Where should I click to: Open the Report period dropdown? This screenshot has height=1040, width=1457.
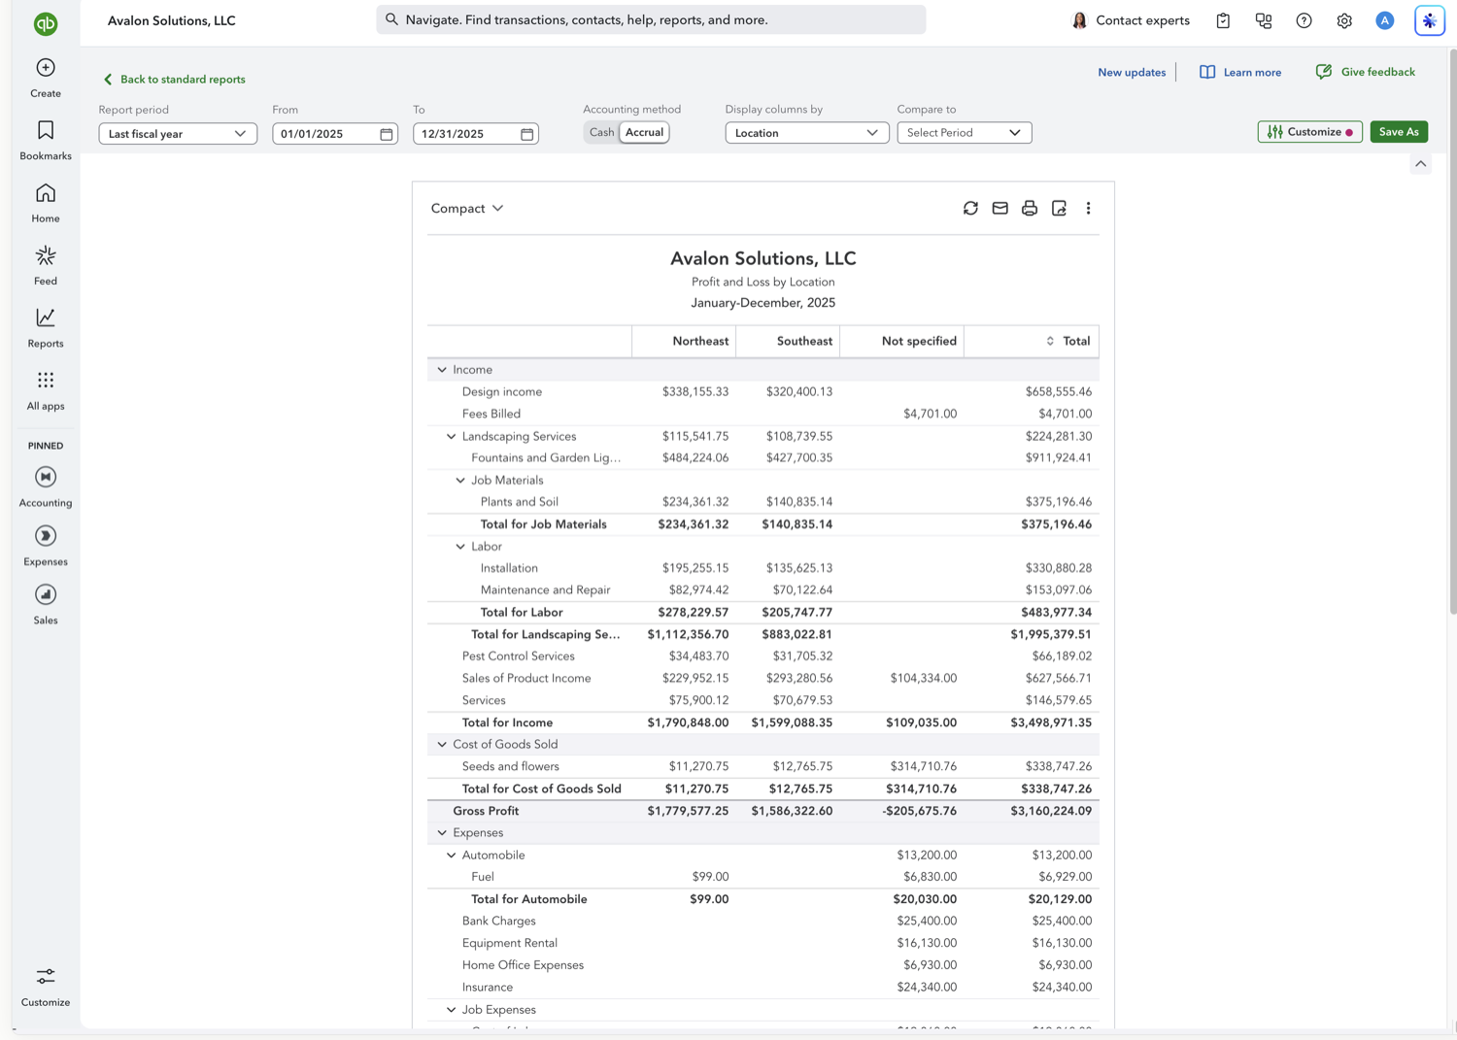point(178,134)
